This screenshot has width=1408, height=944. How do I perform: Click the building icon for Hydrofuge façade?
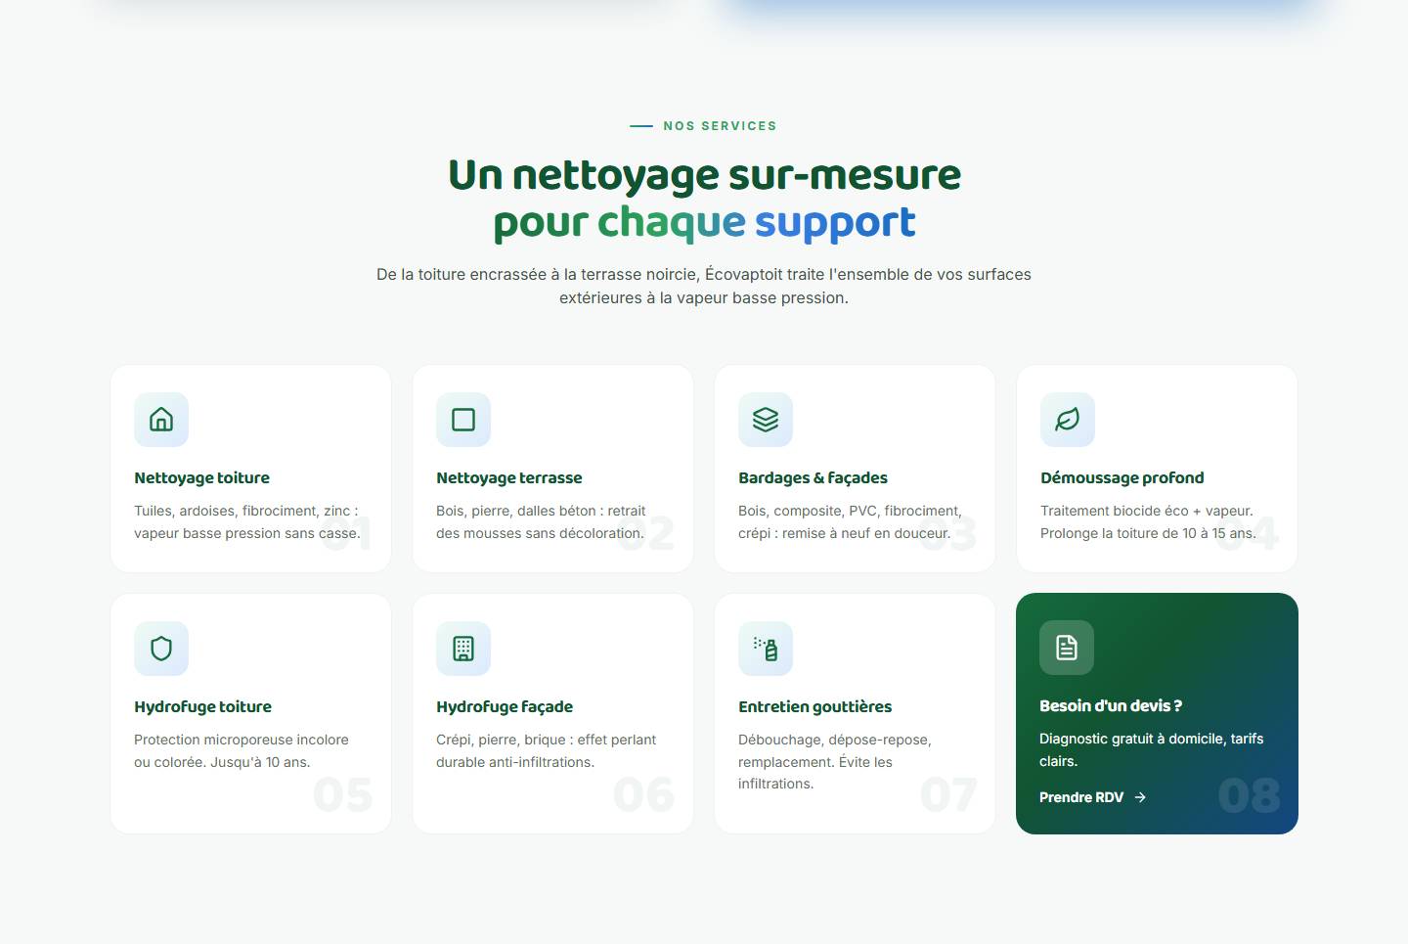[463, 649]
